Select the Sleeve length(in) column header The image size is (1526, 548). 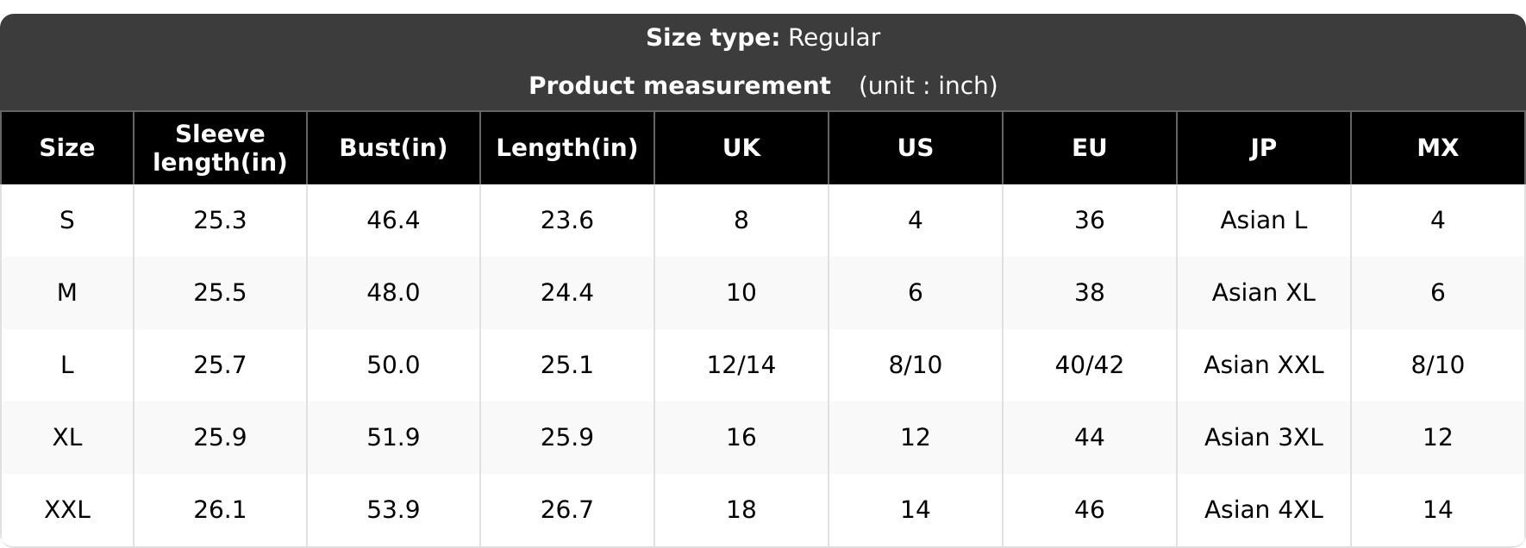(x=220, y=148)
